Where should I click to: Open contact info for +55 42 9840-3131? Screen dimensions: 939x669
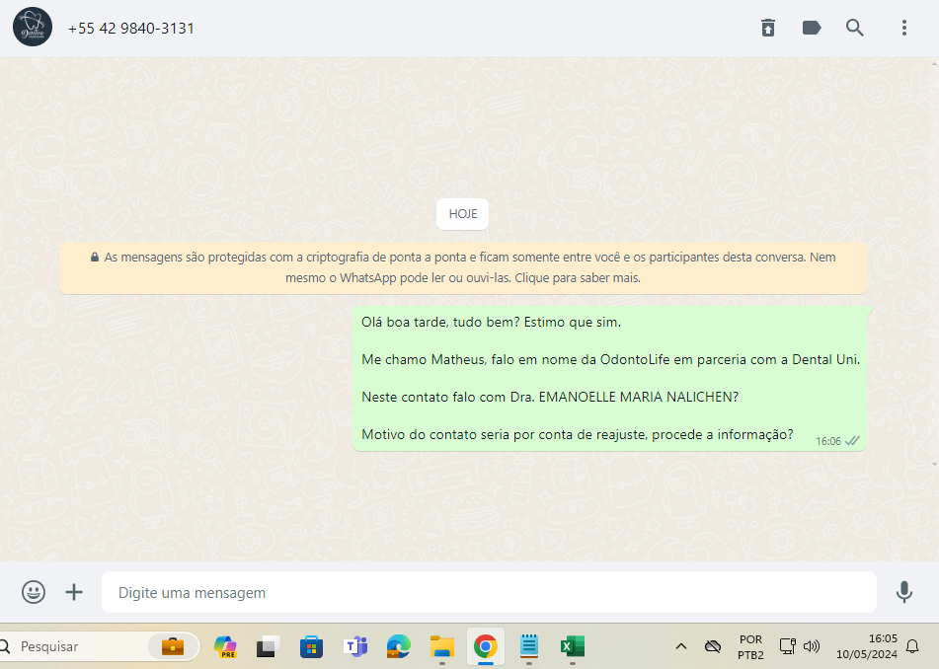(131, 29)
